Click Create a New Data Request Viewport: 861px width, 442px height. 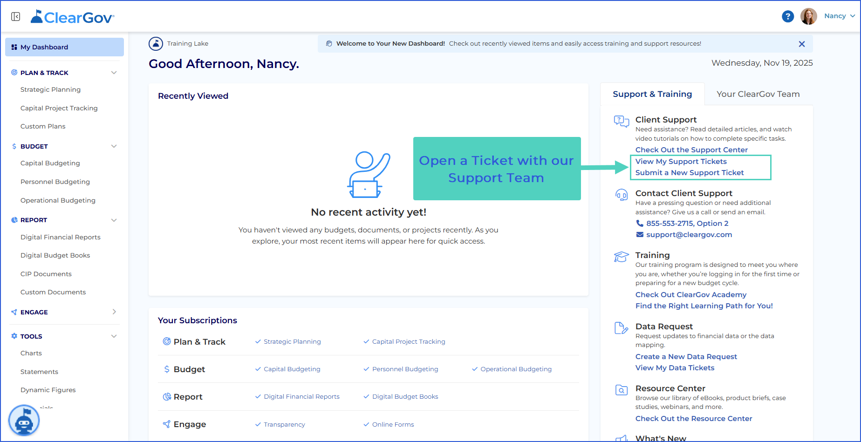[x=686, y=357]
